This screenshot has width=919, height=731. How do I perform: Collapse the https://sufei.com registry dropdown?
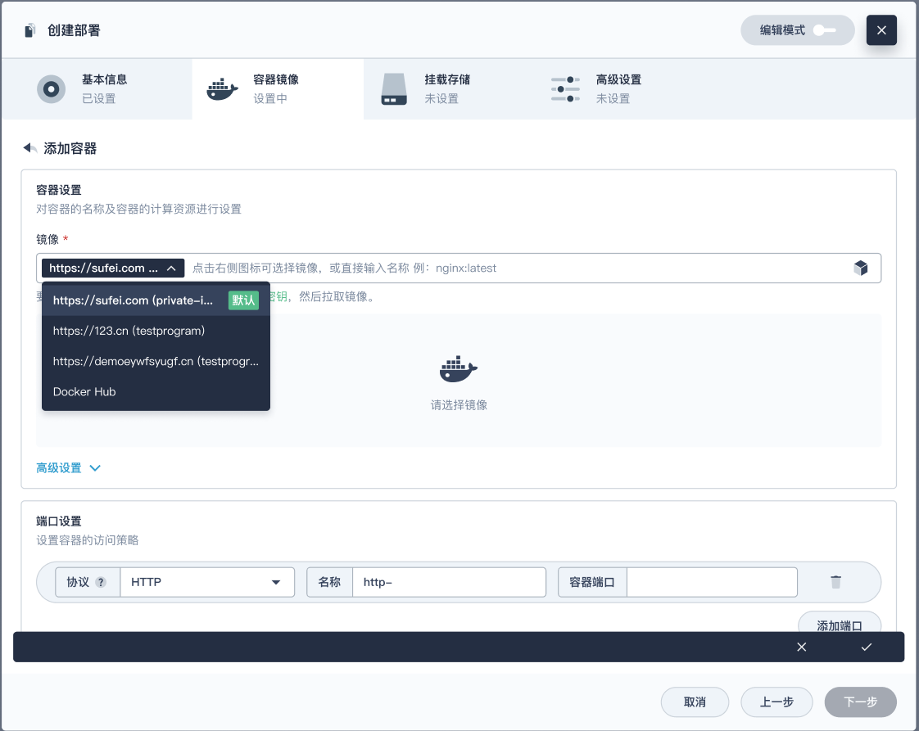click(113, 268)
